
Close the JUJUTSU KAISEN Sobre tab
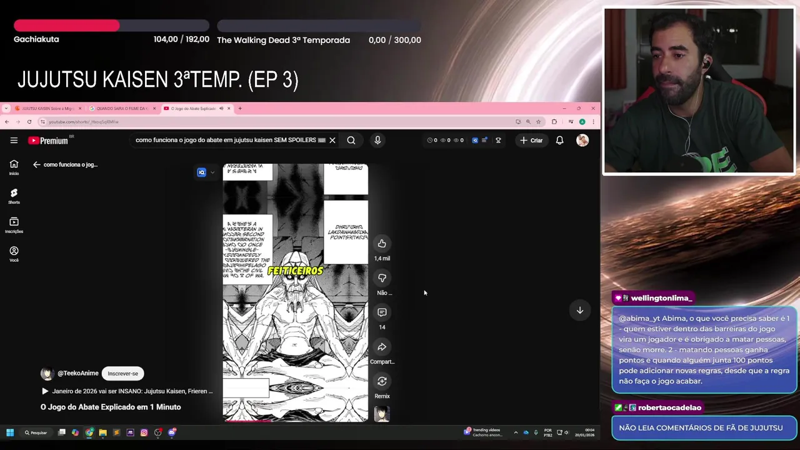coord(80,109)
